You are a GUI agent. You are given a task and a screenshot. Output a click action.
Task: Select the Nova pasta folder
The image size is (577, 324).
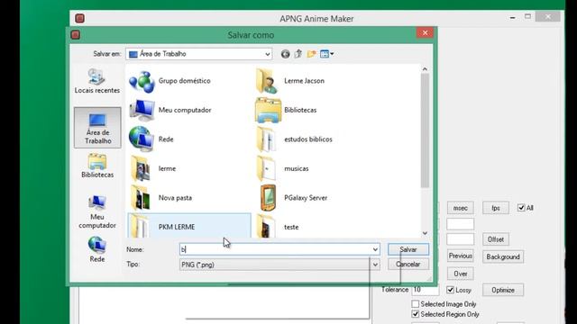160,198
